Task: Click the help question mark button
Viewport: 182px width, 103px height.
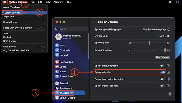Action: coord(170,94)
